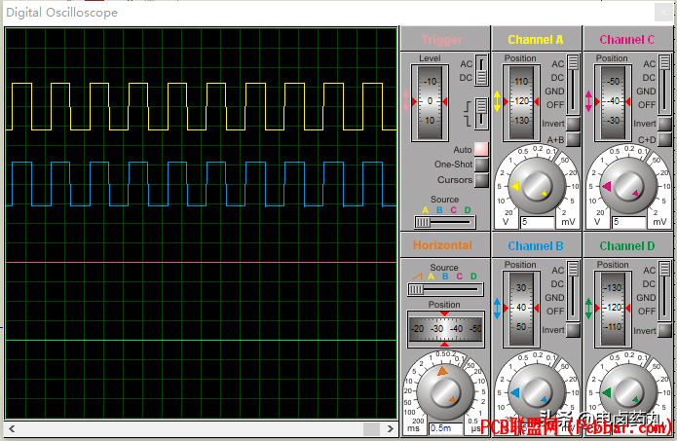Click Channel A Position thumbwheel
This screenshot has height=441, width=677.
(x=521, y=102)
